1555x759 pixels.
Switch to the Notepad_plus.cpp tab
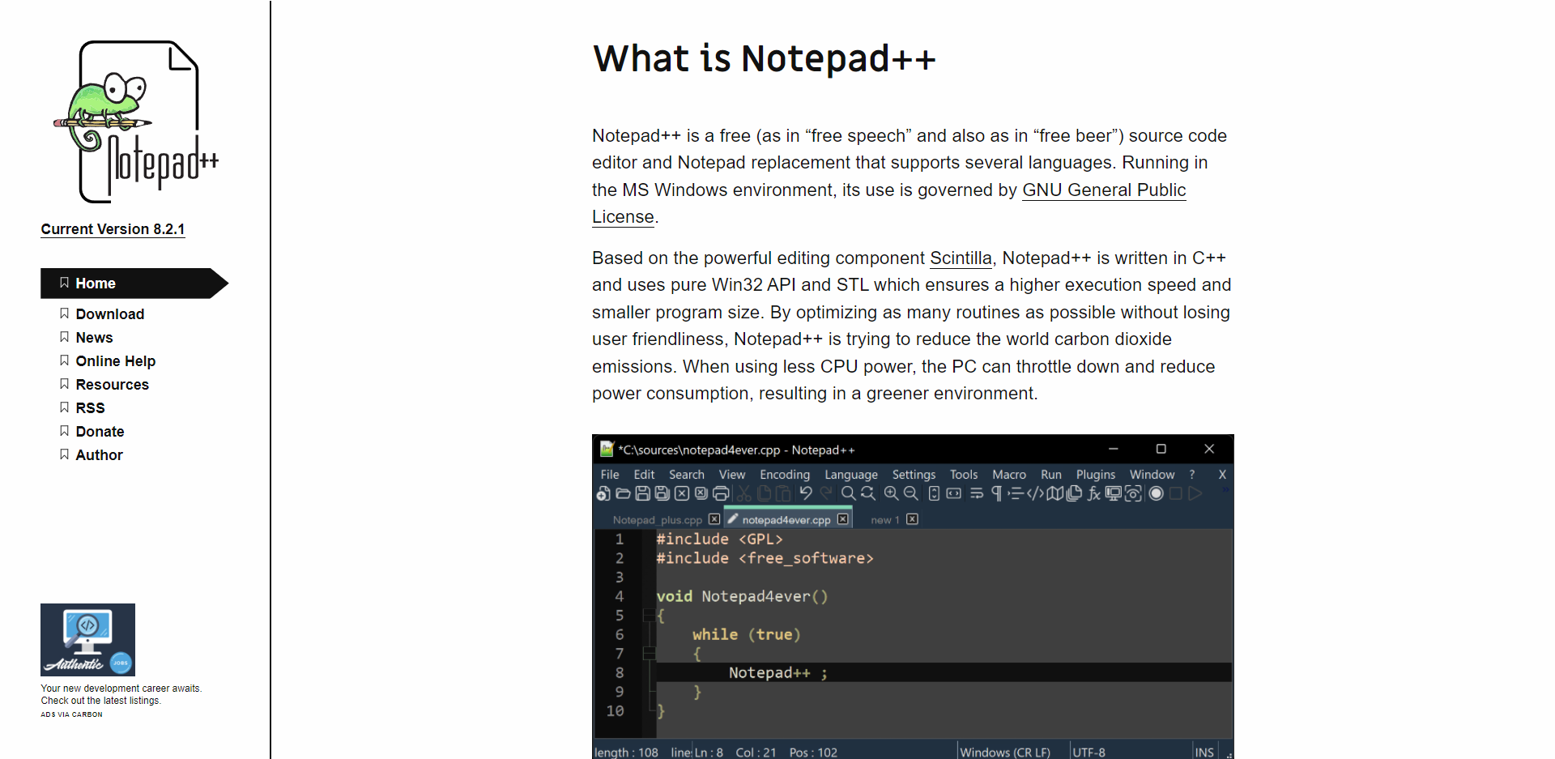pyautogui.click(x=658, y=519)
